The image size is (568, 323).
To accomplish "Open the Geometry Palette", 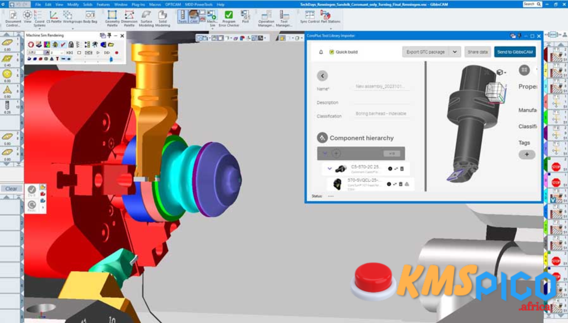I will 112,18.
